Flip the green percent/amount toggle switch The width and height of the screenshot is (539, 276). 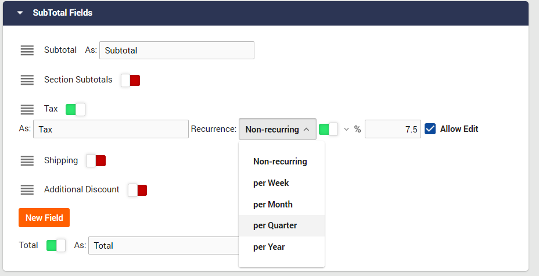[329, 129]
